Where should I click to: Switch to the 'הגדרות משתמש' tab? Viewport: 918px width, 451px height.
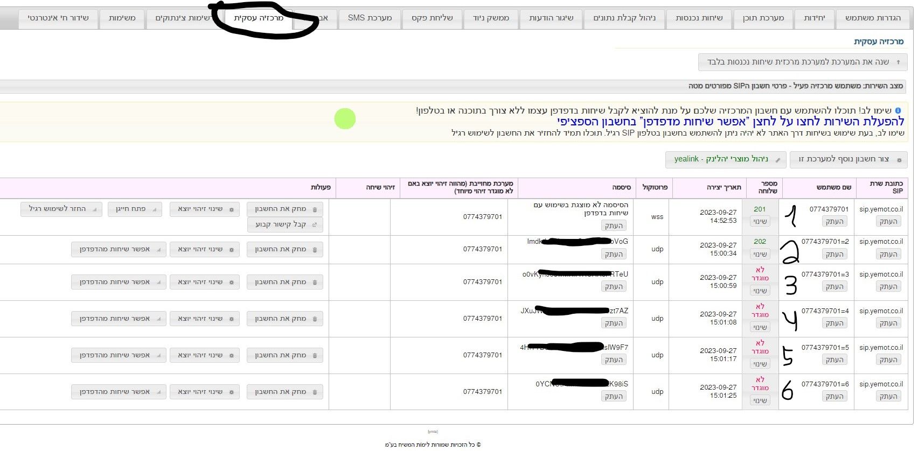[x=873, y=18]
